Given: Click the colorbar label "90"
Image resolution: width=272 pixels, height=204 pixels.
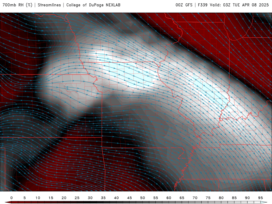Looking at the screenshot, I should 248,198.
